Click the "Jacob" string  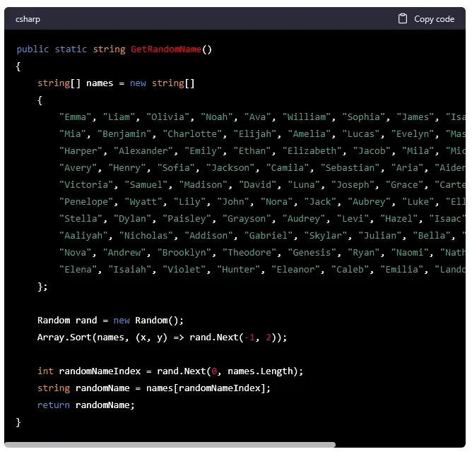point(372,150)
